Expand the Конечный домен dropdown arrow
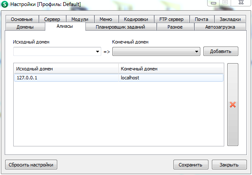252x175 pixels. pos(196,52)
